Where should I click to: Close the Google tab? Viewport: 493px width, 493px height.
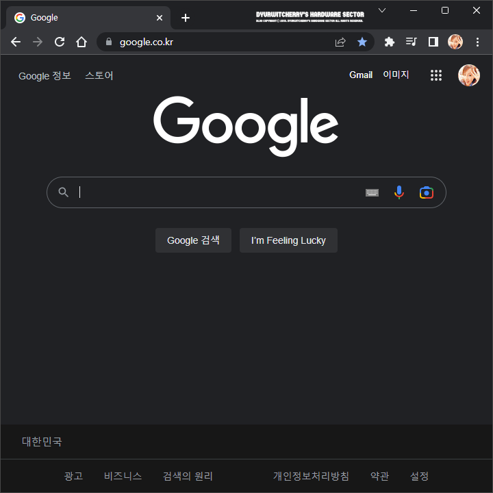160,18
